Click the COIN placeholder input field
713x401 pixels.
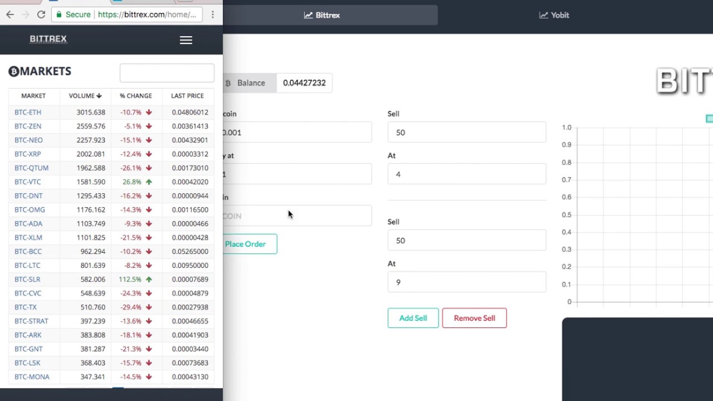click(297, 216)
